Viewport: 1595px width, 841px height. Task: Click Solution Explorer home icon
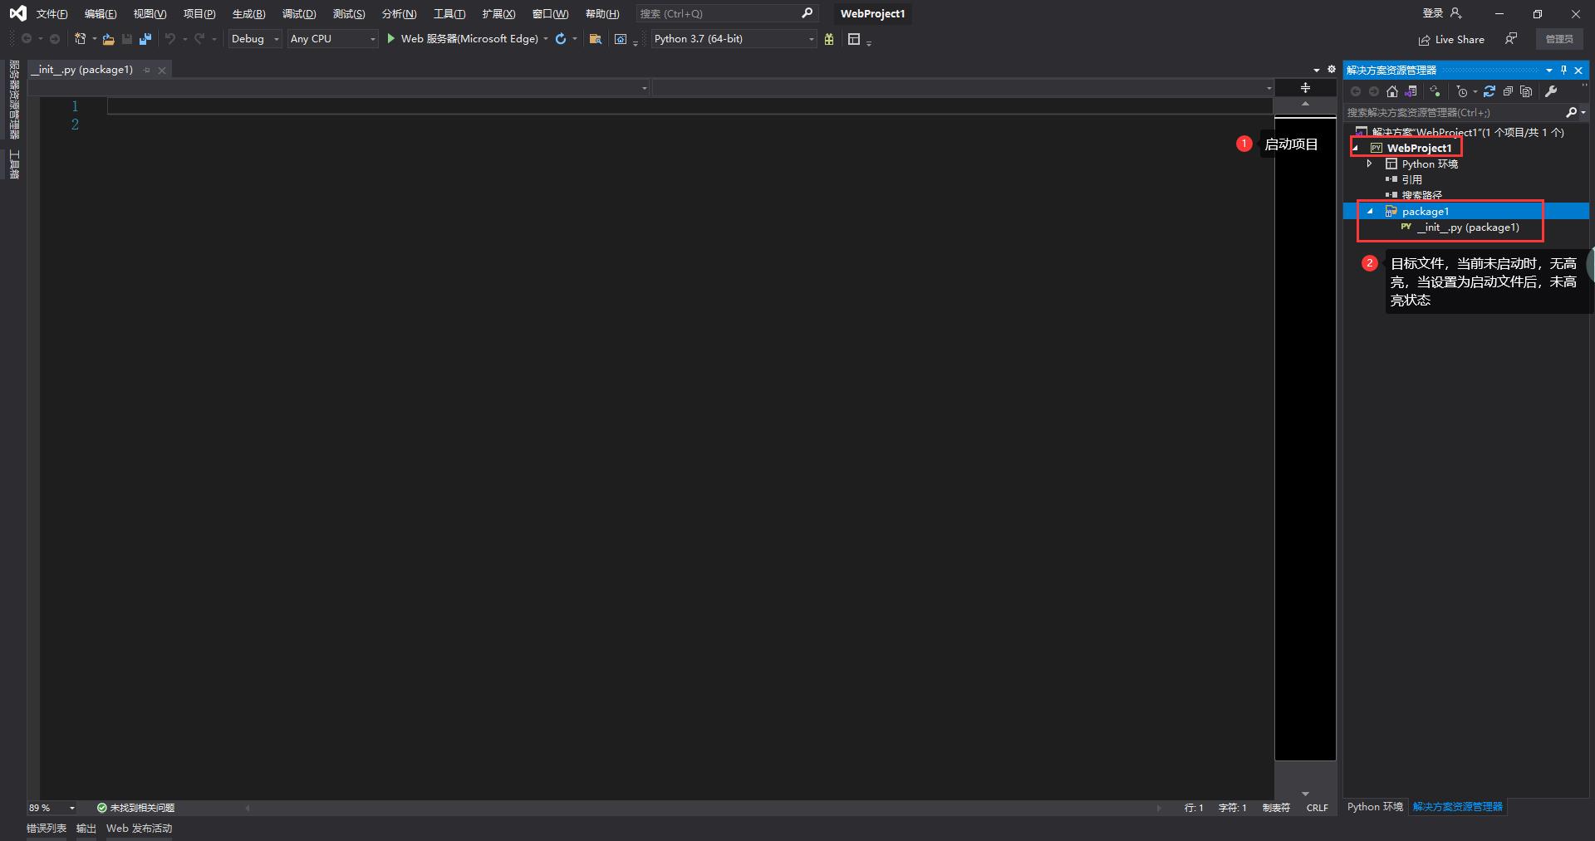pos(1392,91)
